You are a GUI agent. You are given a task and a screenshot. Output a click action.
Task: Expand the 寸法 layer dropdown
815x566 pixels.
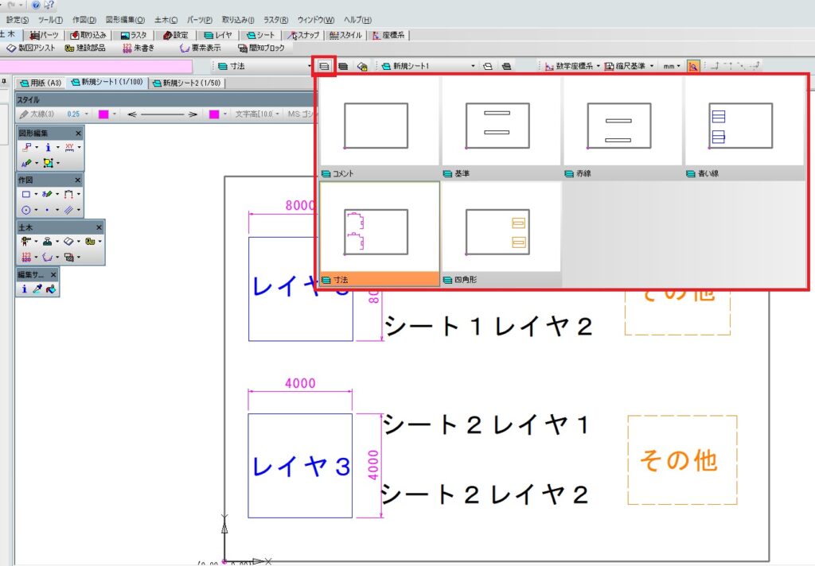[x=310, y=67]
